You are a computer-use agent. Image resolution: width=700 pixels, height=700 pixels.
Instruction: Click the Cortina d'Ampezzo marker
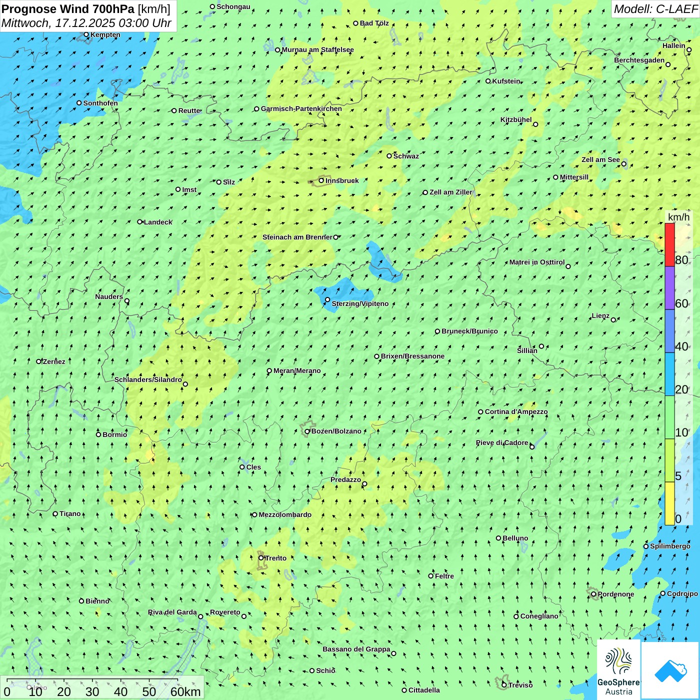point(480,411)
